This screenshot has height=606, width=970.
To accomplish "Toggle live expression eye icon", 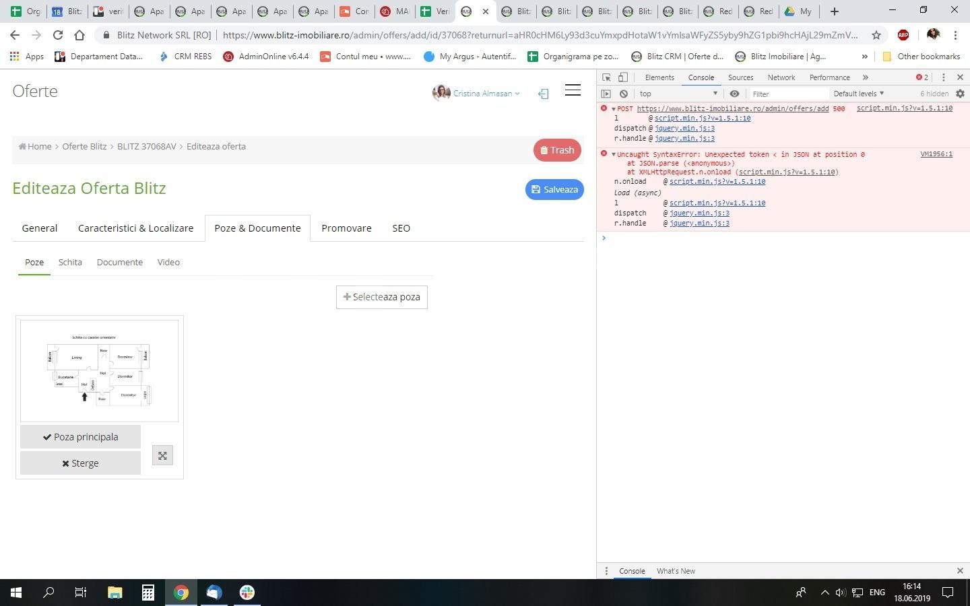I will click(x=734, y=94).
